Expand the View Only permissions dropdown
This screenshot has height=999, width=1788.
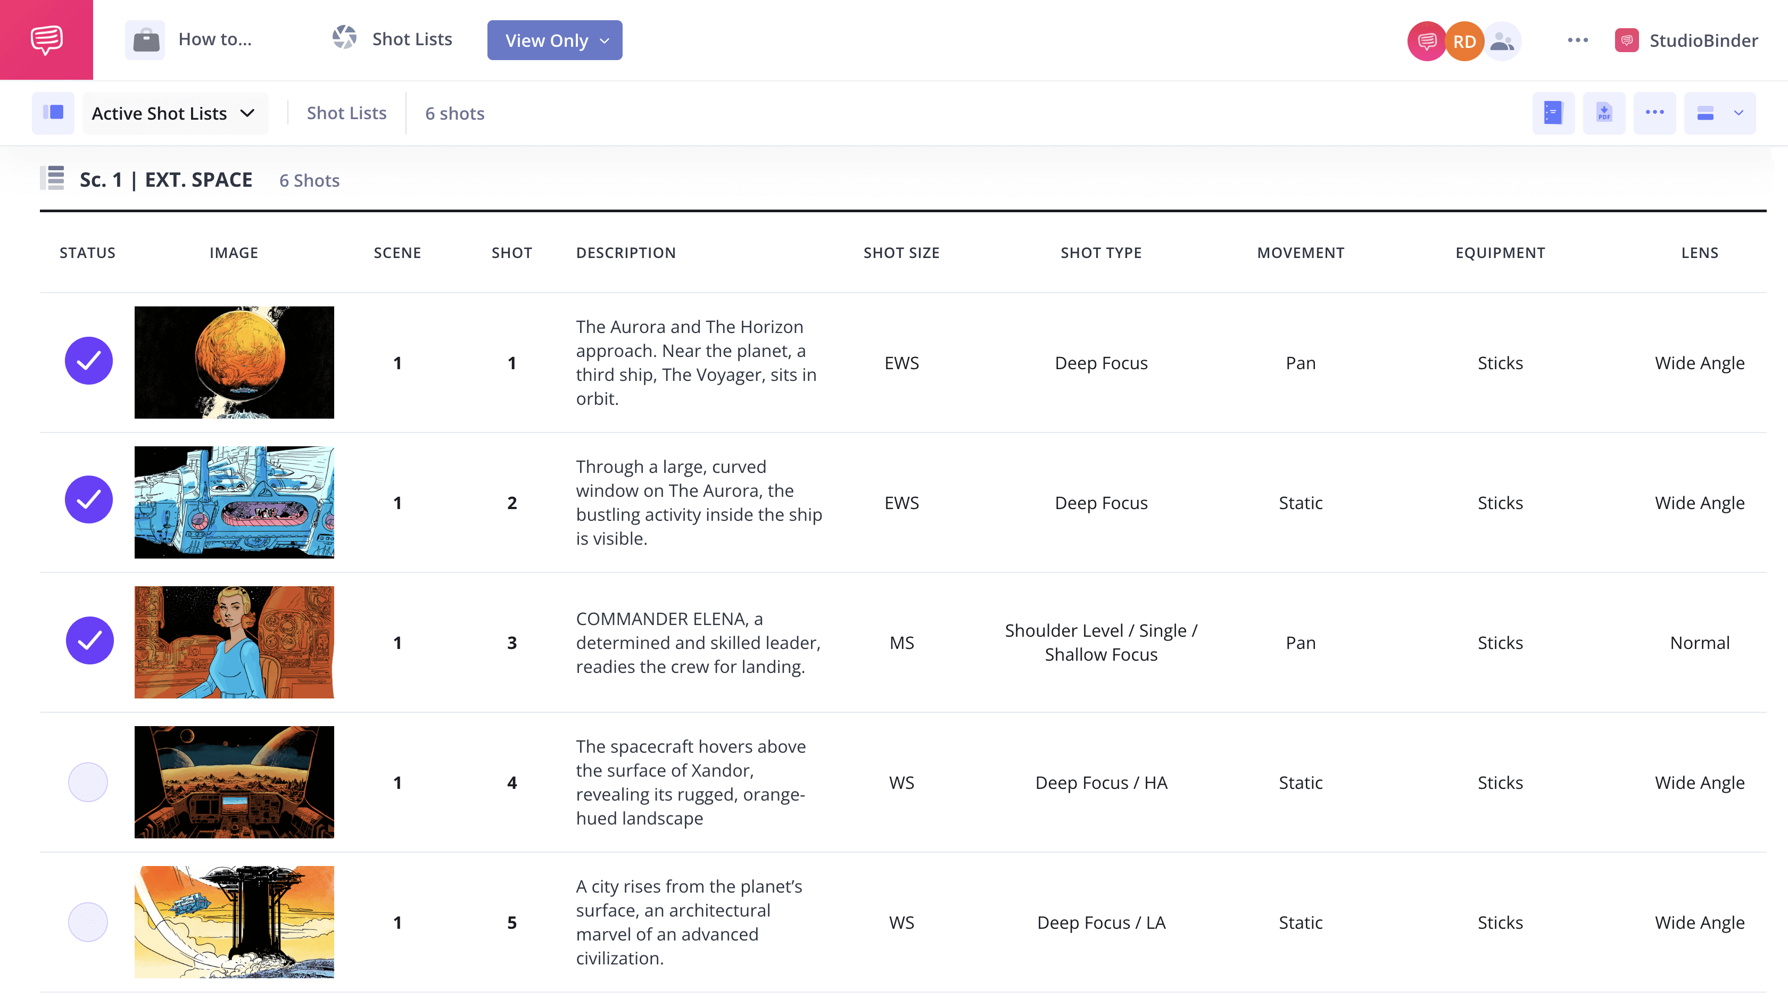click(554, 40)
